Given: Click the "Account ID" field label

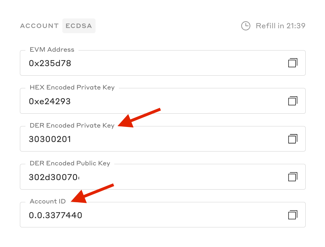Looking at the screenshot, I should coord(48,201).
